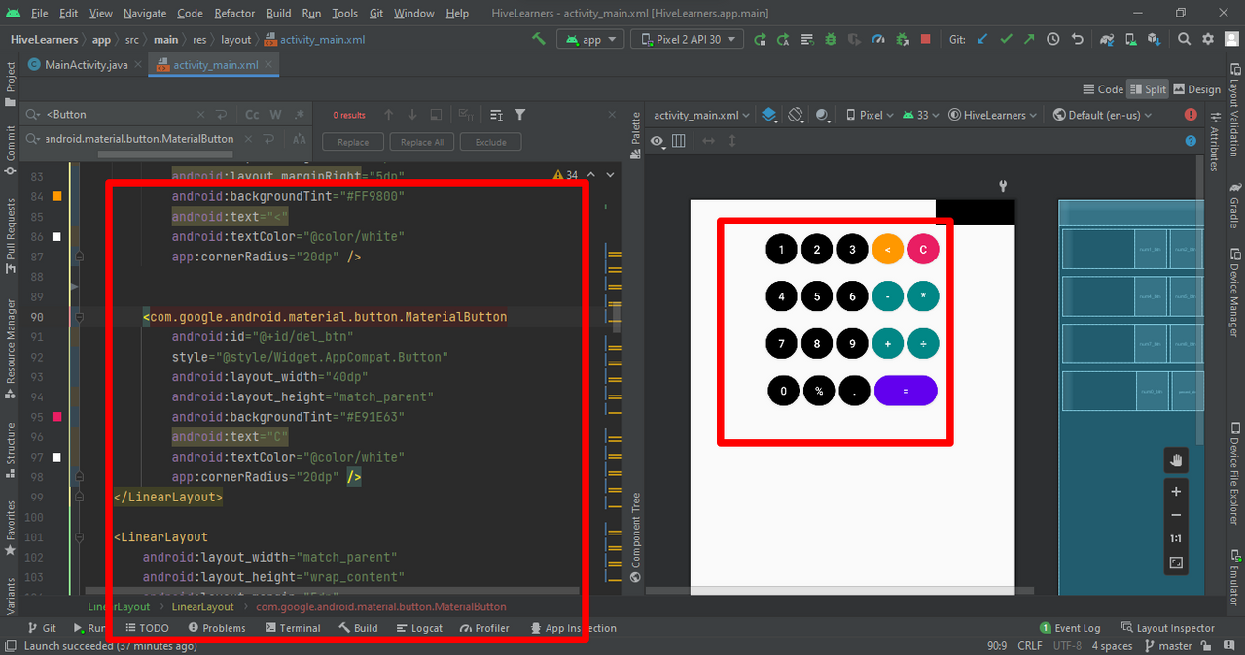Click the Replace All button

point(422,142)
